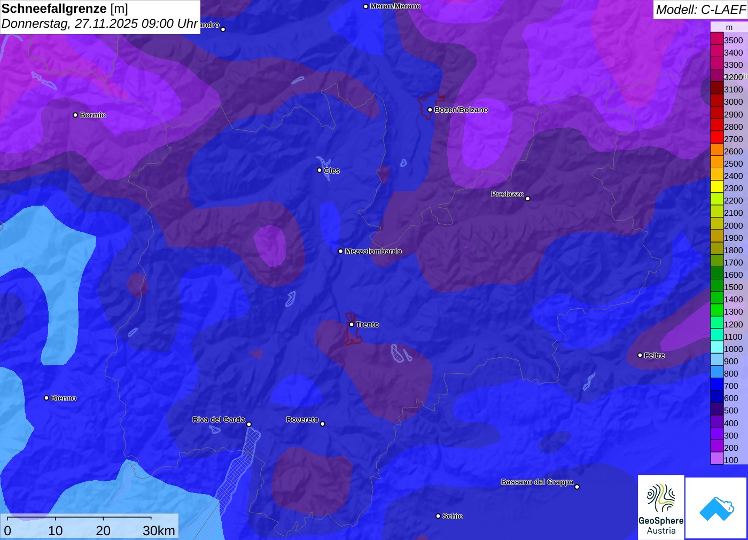
Task: Click the Schio location marker
Action: coord(438,516)
